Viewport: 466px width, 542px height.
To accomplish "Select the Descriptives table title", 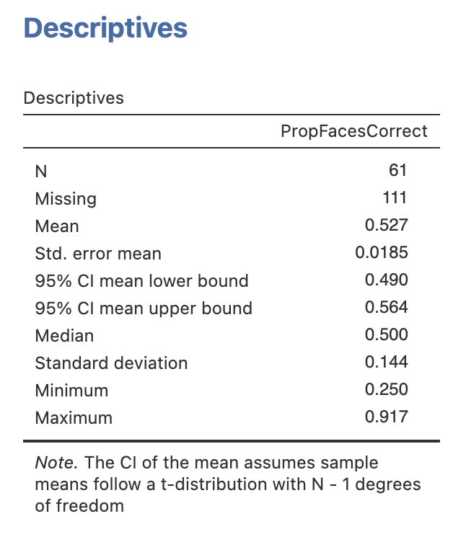I will (74, 98).
